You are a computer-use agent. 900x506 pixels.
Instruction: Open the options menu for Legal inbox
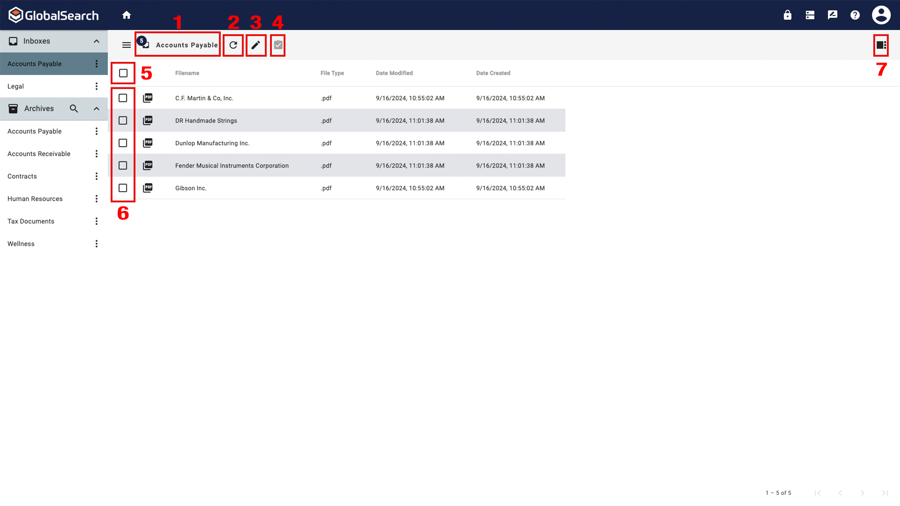click(96, 86)
